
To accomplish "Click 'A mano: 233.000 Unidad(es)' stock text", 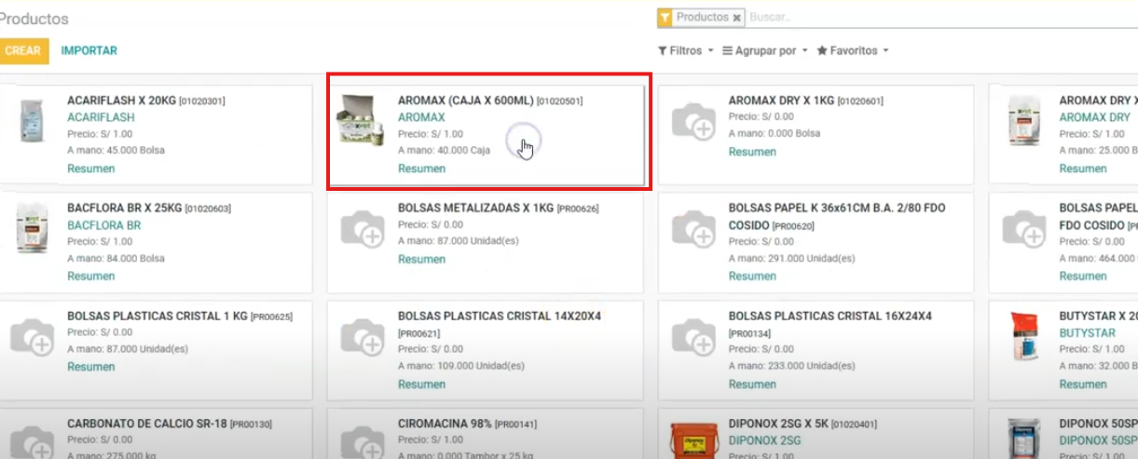I will (x=790, y=367).
